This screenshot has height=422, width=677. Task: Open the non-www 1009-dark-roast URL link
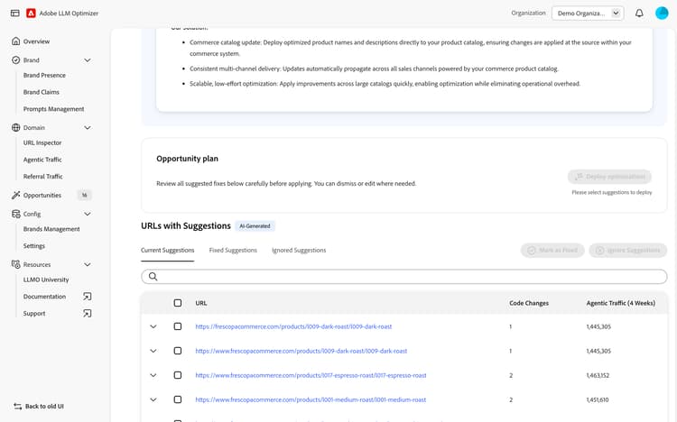tap(293, 326)
